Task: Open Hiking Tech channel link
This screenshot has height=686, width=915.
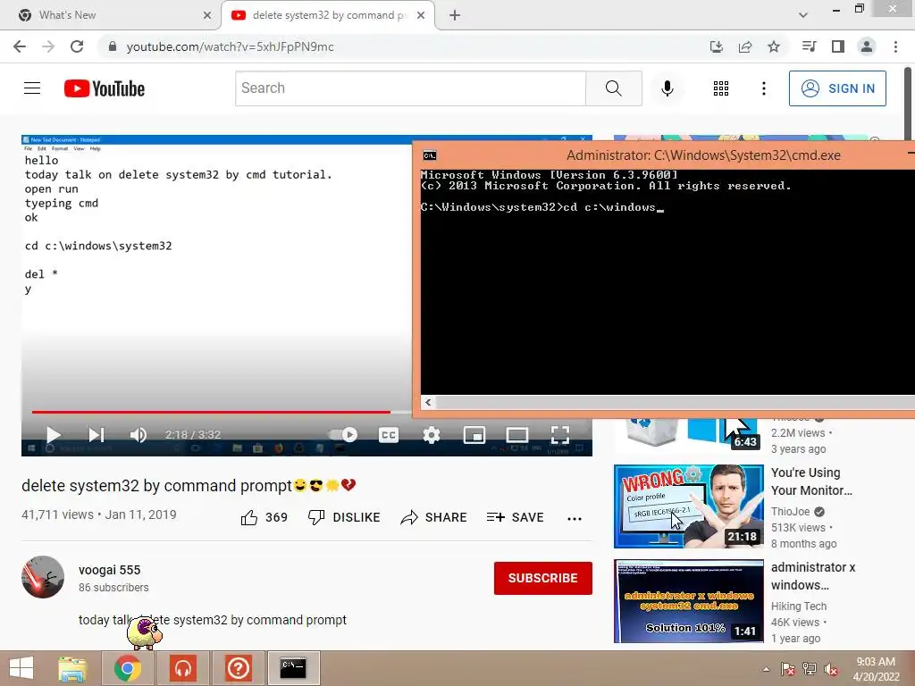Action: coord(798,607)
